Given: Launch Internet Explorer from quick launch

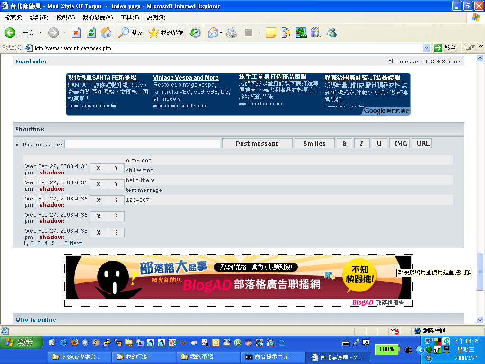Looking at the screenshot, I should click(63, 343).
